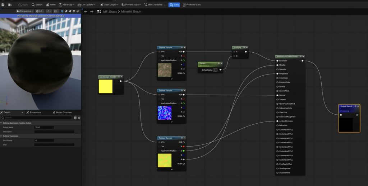Click the Save icon in the toolbar

[x=3, y=5]
